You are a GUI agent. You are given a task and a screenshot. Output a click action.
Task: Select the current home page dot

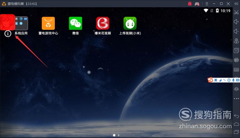pyautogui.click(x=114, y=135)
